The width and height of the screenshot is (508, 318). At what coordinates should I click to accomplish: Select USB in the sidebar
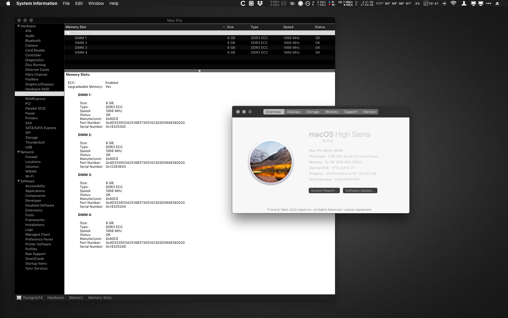(x=29, y=147)
